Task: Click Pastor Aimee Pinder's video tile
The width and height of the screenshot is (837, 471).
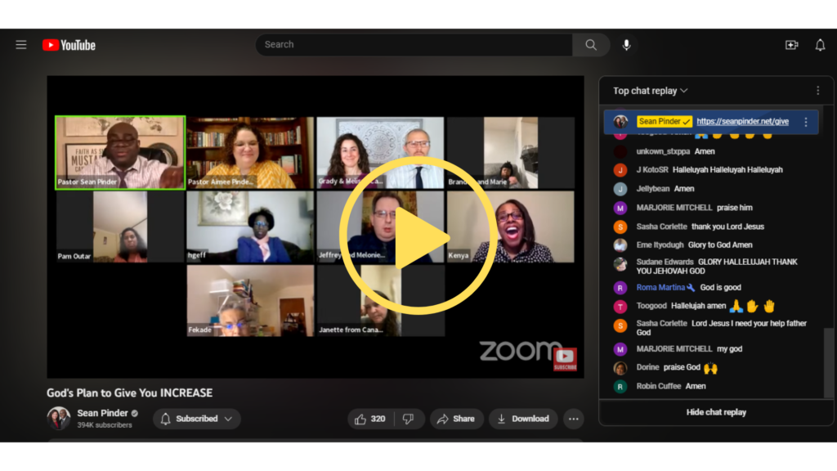Action: tap(250, 153)
